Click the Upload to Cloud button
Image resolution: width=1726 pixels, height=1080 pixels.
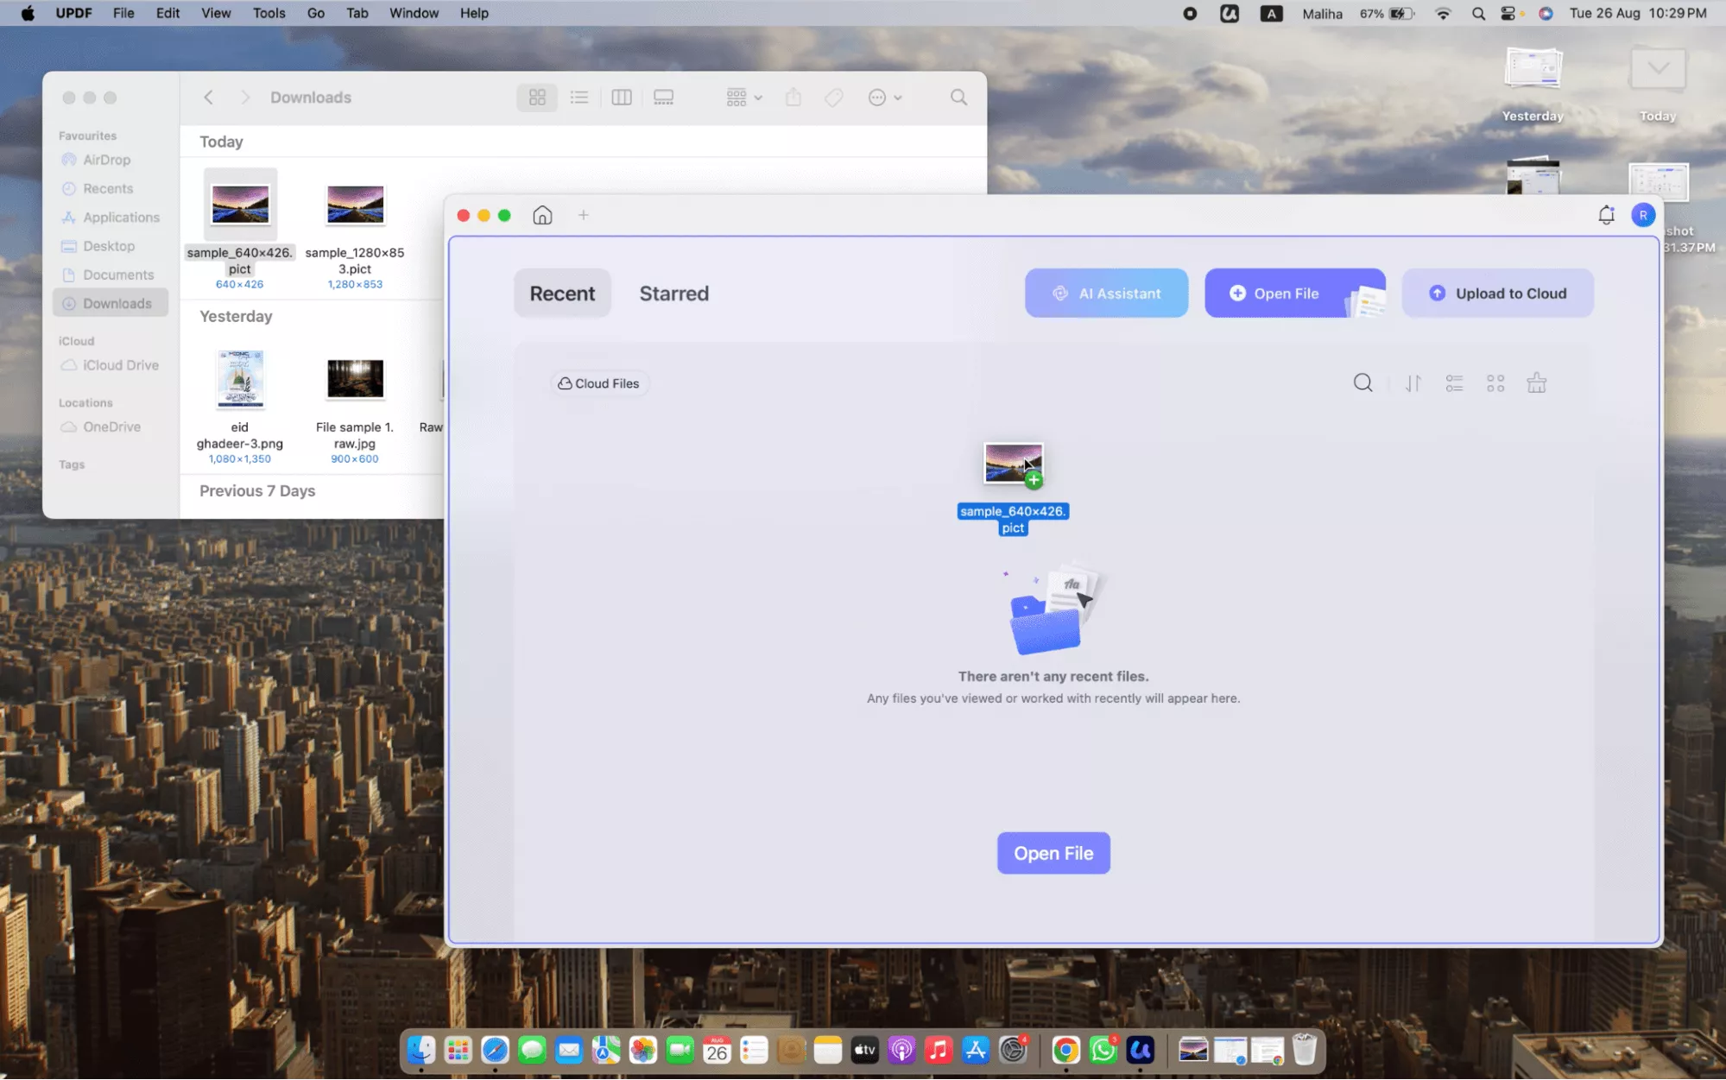[x=1496, y=293]
